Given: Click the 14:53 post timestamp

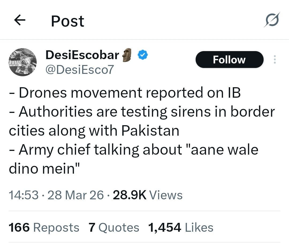Looking at the screenshot, I should pos(24,195).
